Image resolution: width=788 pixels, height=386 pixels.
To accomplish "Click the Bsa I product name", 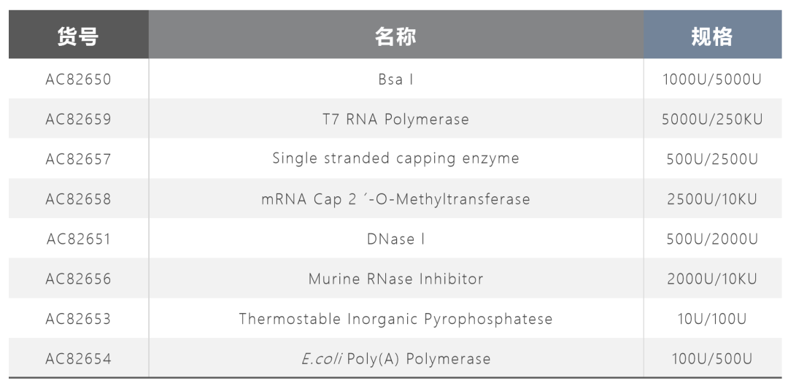I will point(395,79).
